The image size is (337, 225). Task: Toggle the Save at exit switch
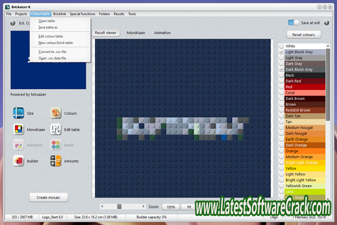pos(293,22)
